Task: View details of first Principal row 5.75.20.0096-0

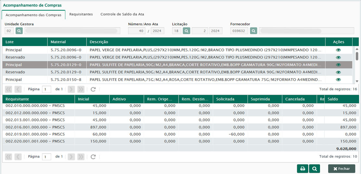Action: click(338, 50)
